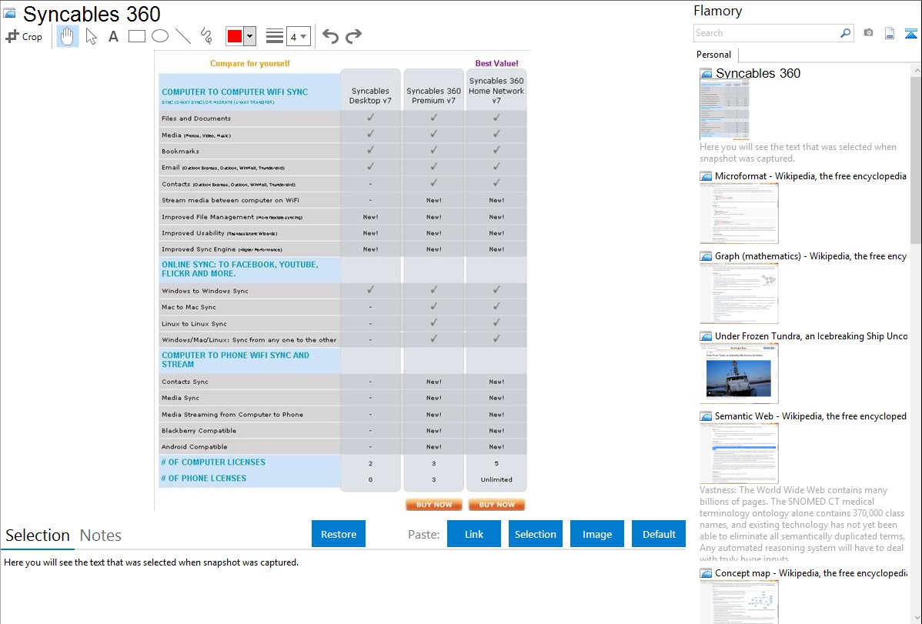The image size is (922, 624).
Task: Switch to the Personal tab
Action: [x=714, y=55]
